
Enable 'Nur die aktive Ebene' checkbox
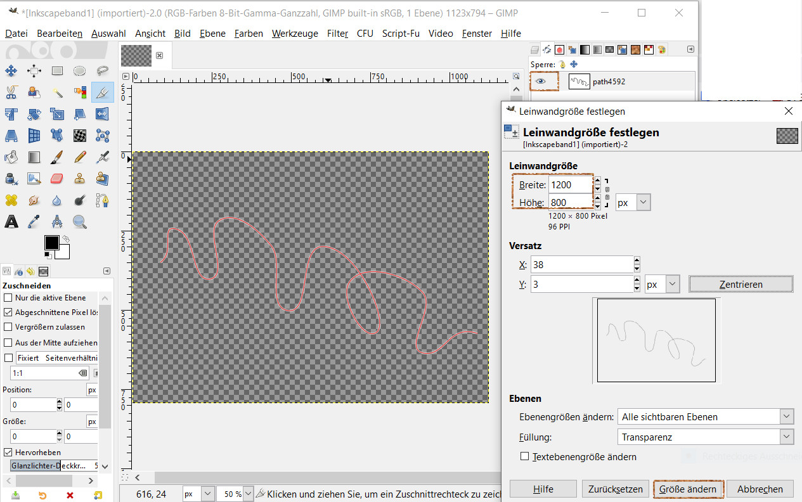point(8,298)
